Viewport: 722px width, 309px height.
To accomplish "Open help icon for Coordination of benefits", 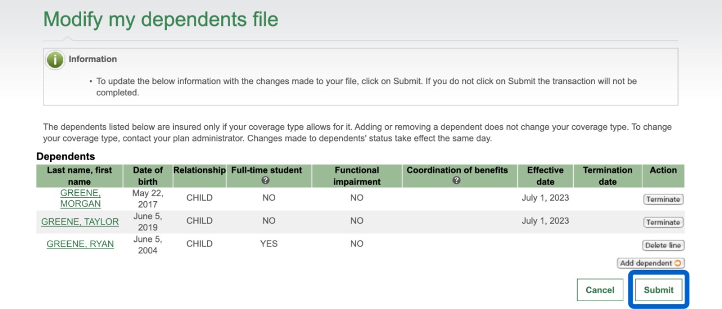I will [456, 181].
